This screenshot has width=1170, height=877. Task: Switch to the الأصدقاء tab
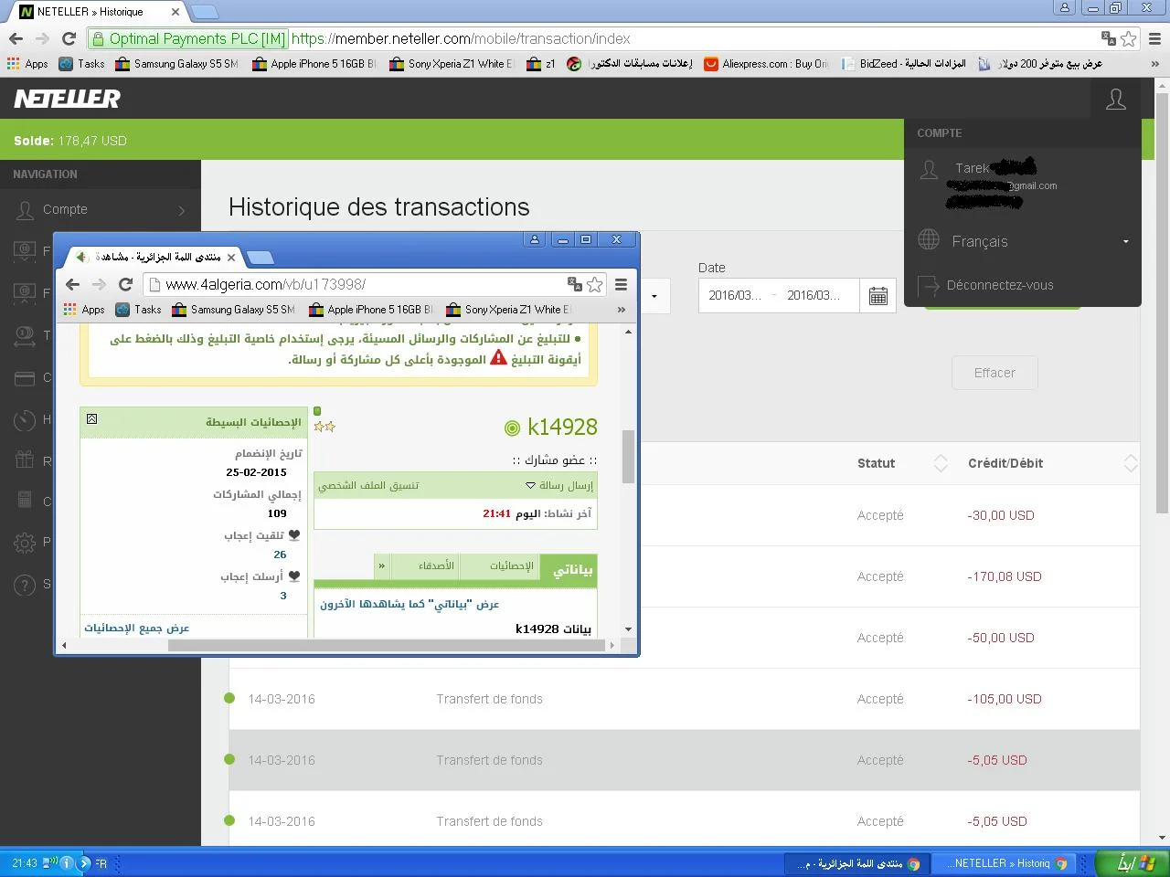pyautogui.click(x=436, y=566)
